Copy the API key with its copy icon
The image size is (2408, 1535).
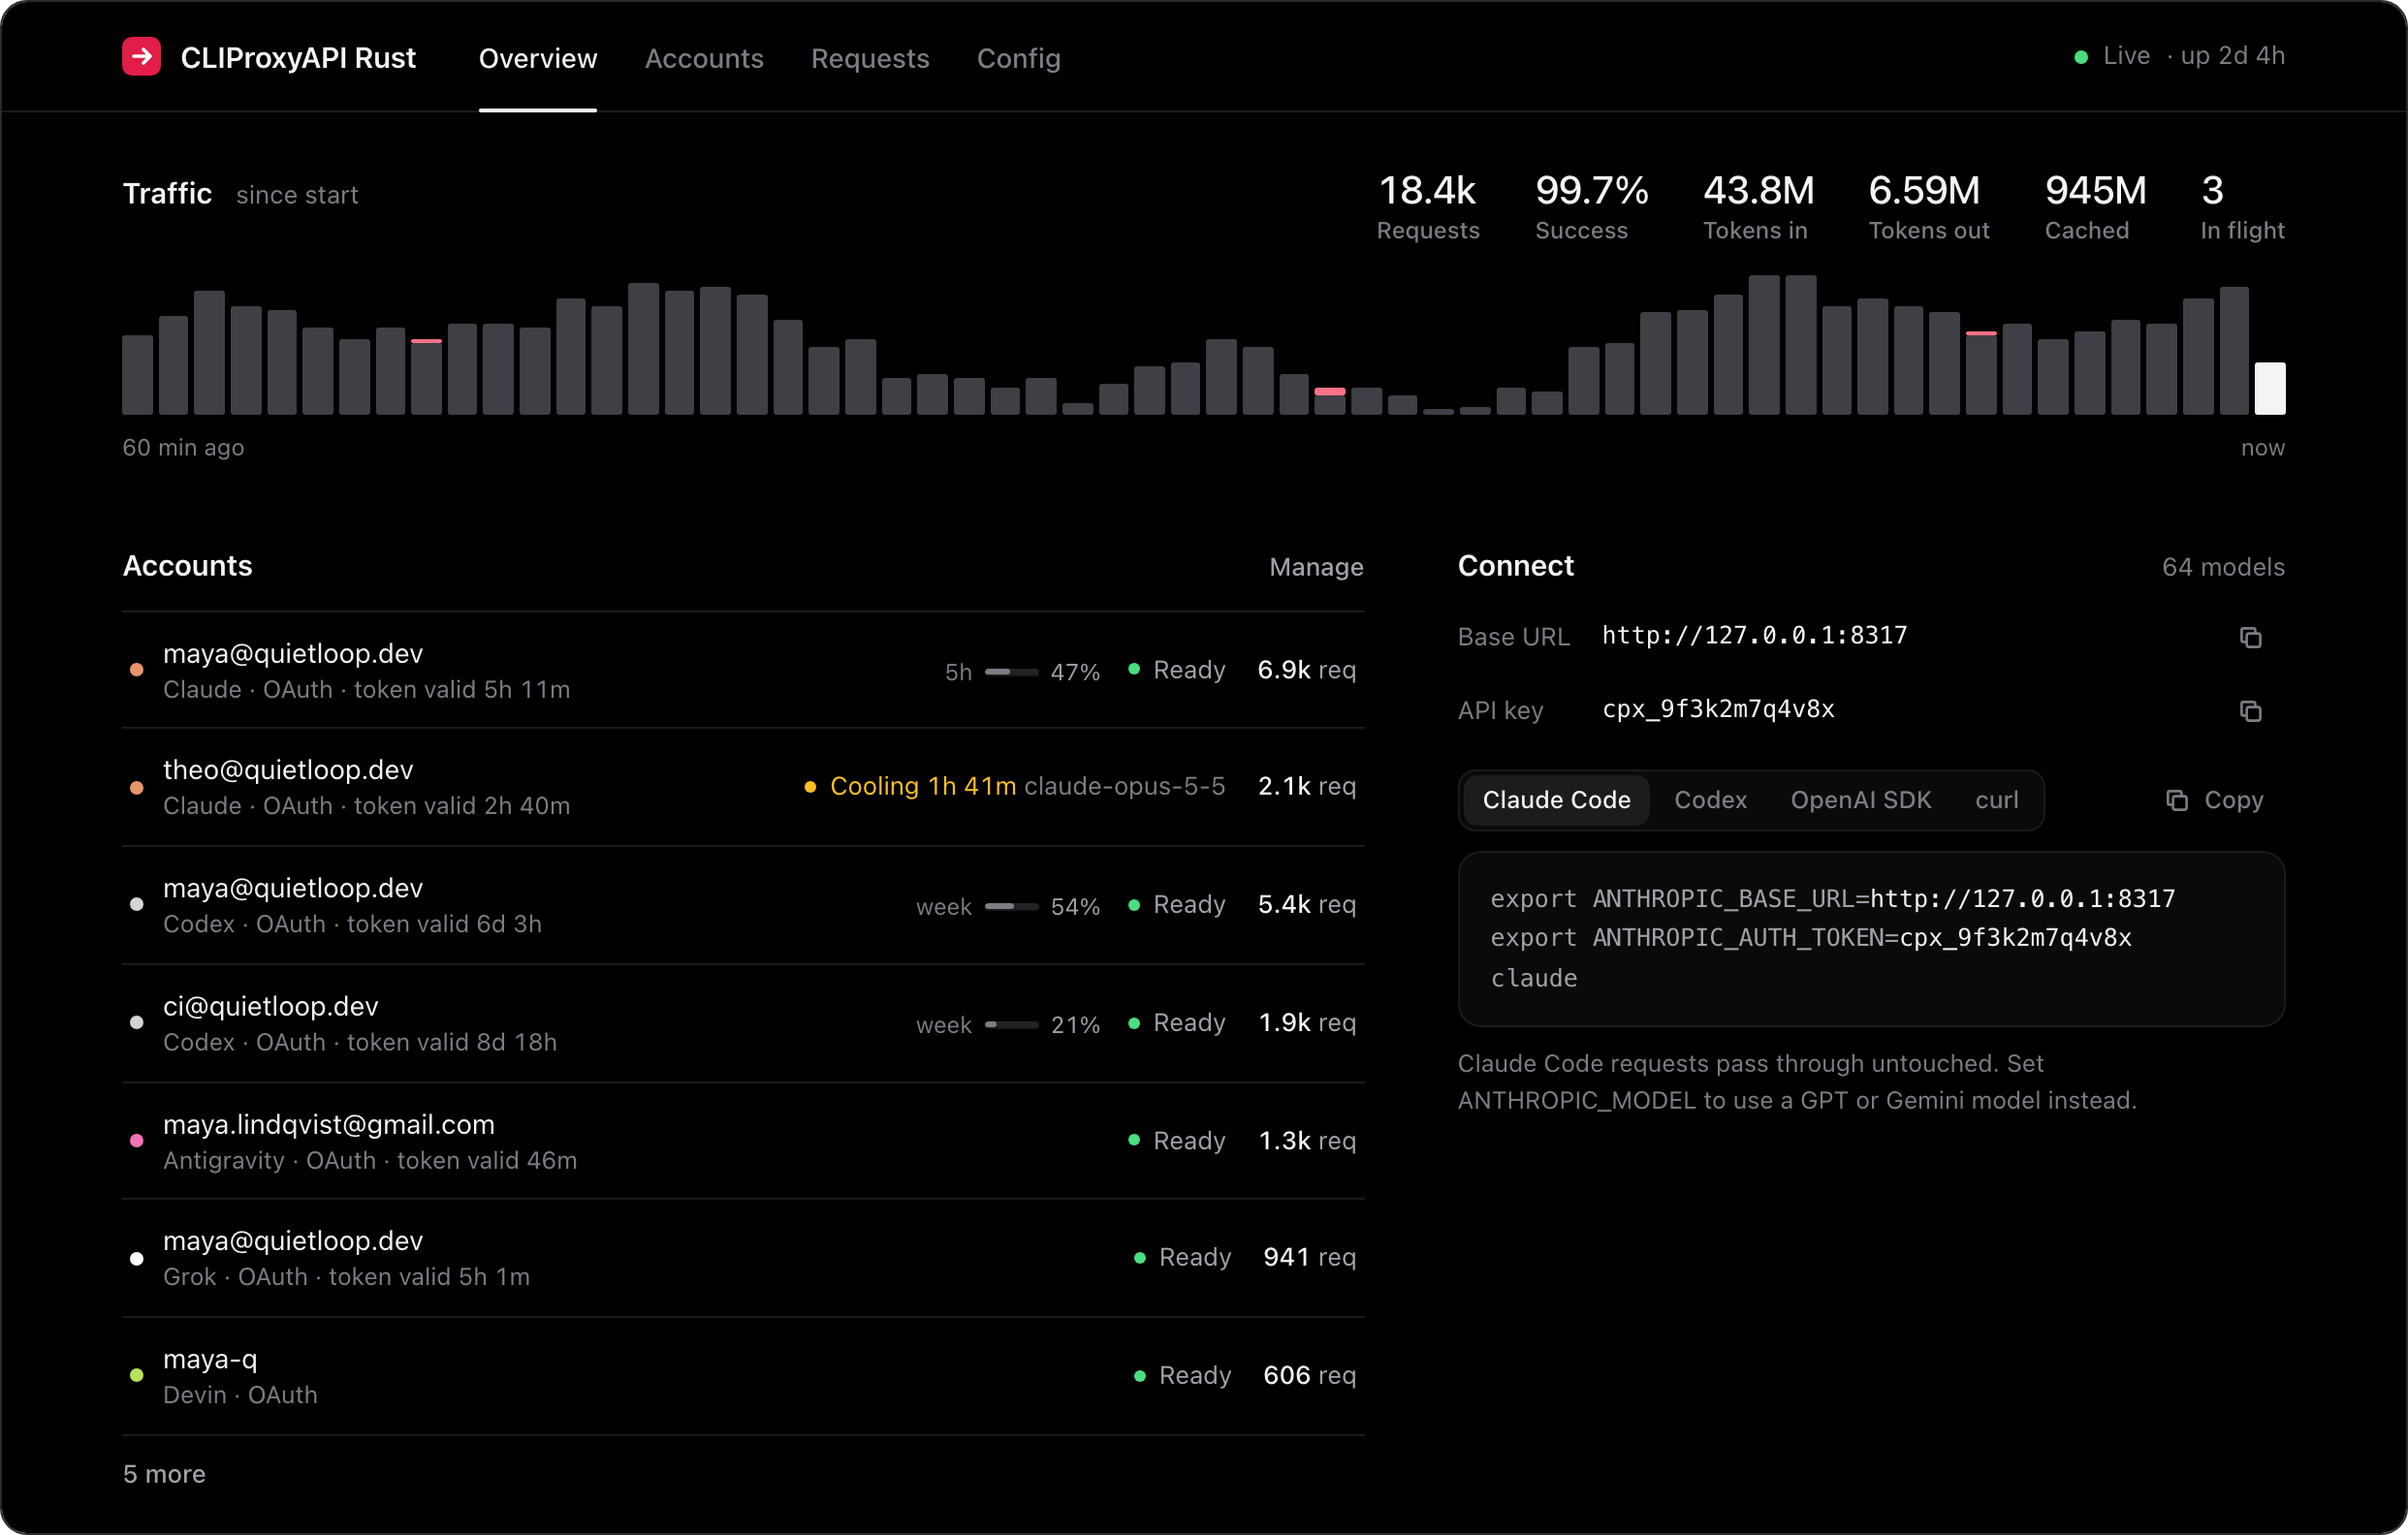tap(2250, 710)
